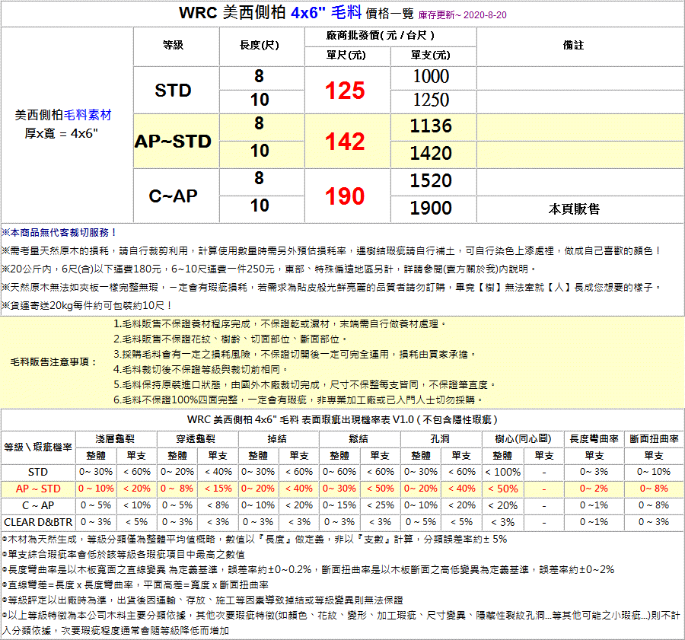Image resolution: width=685 pixels, height=640 pixels.
Task: Click the '< 100%' cell in STD row
Action: 503,473
